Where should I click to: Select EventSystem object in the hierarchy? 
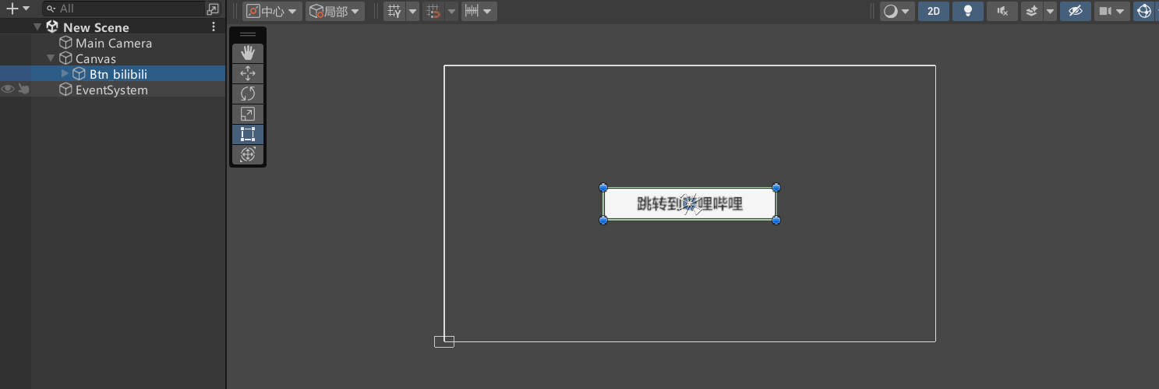tap(111, 90)
